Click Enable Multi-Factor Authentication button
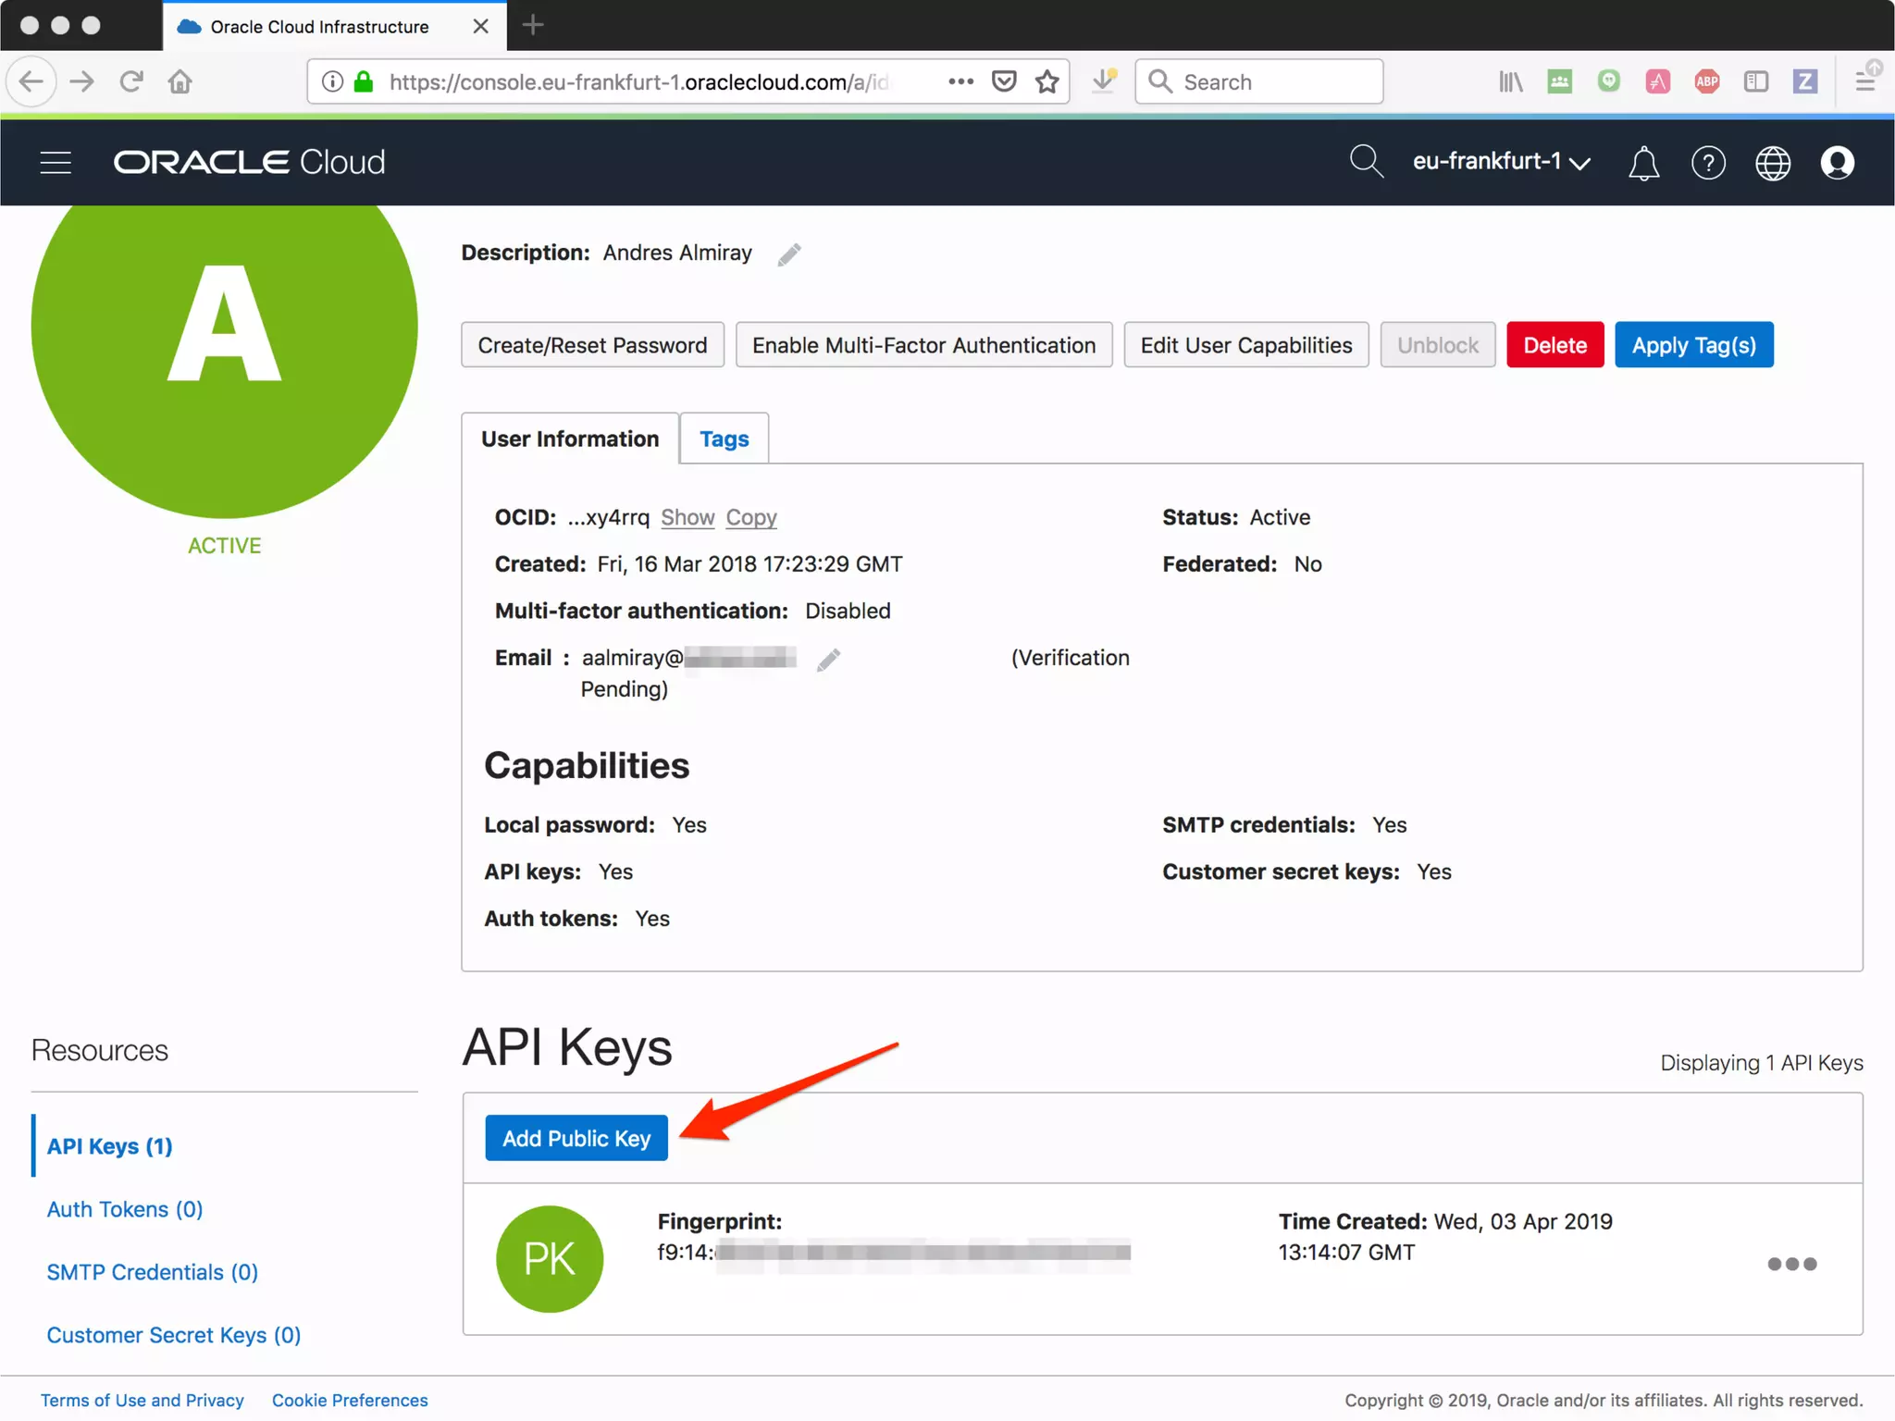 (x=923, y=345)
